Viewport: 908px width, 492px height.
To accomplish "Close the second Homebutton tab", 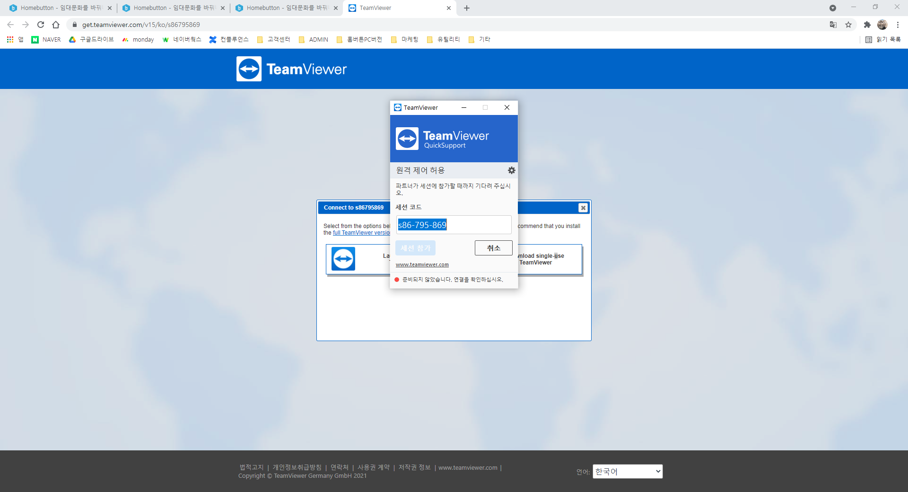I will (223, 8).
